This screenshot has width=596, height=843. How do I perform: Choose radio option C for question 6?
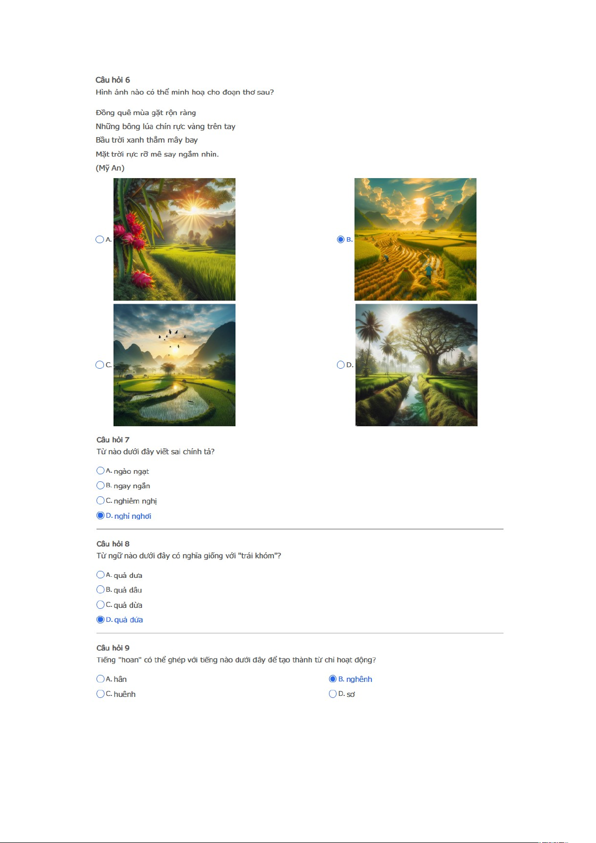(x=99, y=365)
